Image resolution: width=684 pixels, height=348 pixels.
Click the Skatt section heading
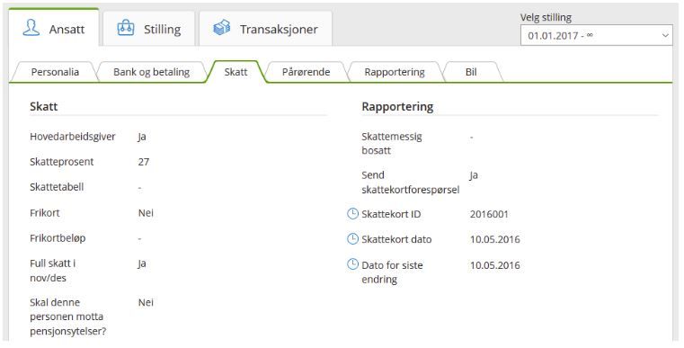[x=44, y=106]
